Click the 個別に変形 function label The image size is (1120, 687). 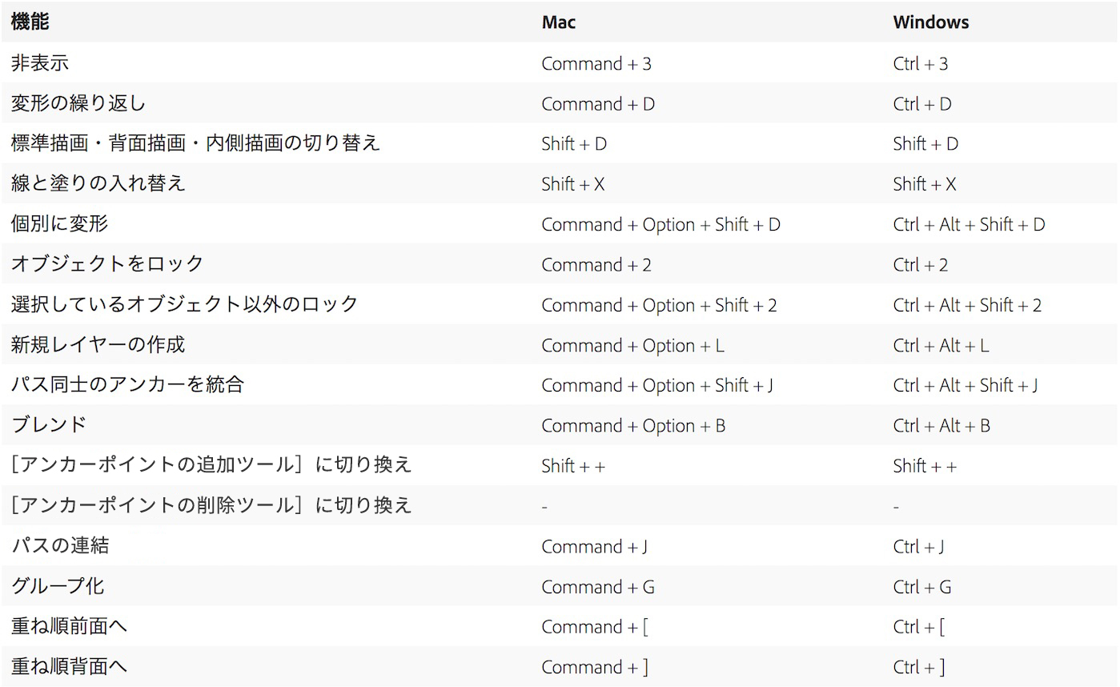(x=59, y=224)
